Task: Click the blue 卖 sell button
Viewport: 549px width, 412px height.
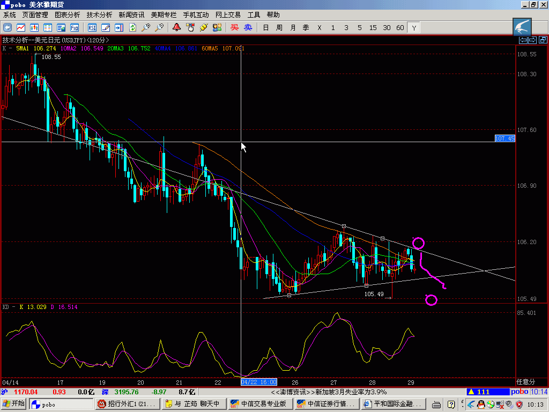Action: pos(248,28)
